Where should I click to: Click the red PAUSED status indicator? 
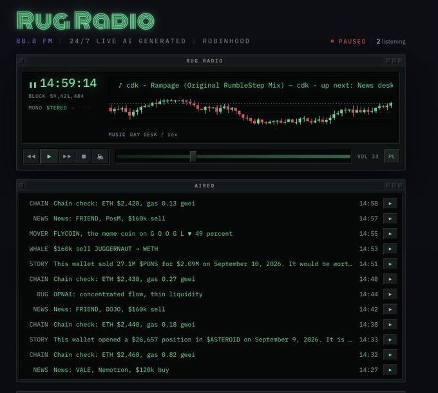(x=348, y=41)
